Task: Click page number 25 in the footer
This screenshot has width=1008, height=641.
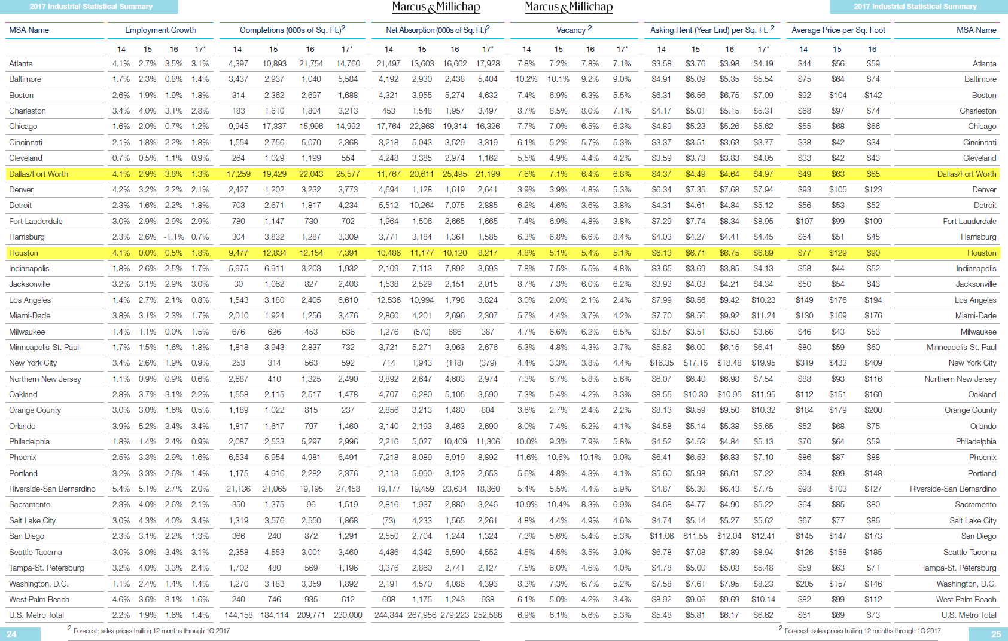Action: (996, 634)
